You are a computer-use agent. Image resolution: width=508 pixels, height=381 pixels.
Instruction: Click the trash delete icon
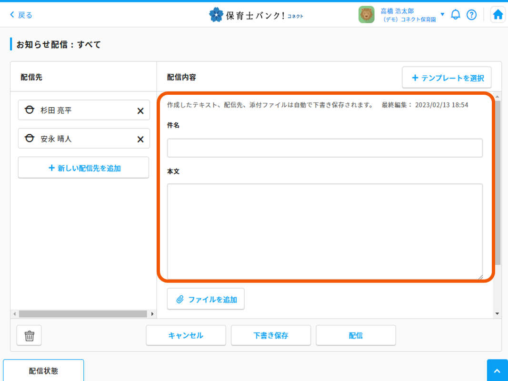pyautogui.click(x=29, y=335)
